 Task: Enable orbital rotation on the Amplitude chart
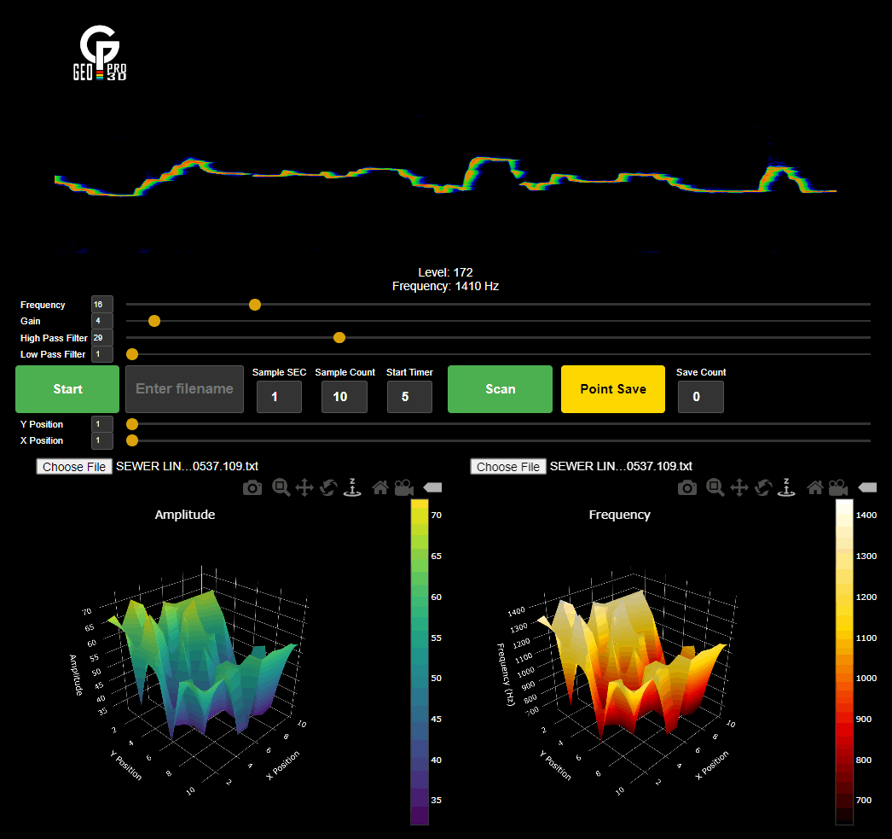click(x=329, y=488)
